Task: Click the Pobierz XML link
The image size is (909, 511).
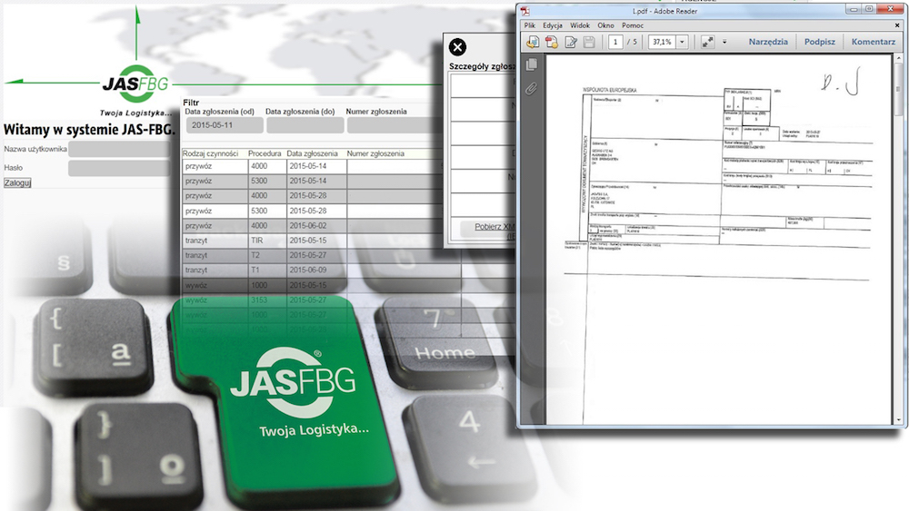Action: coord(494,227)
